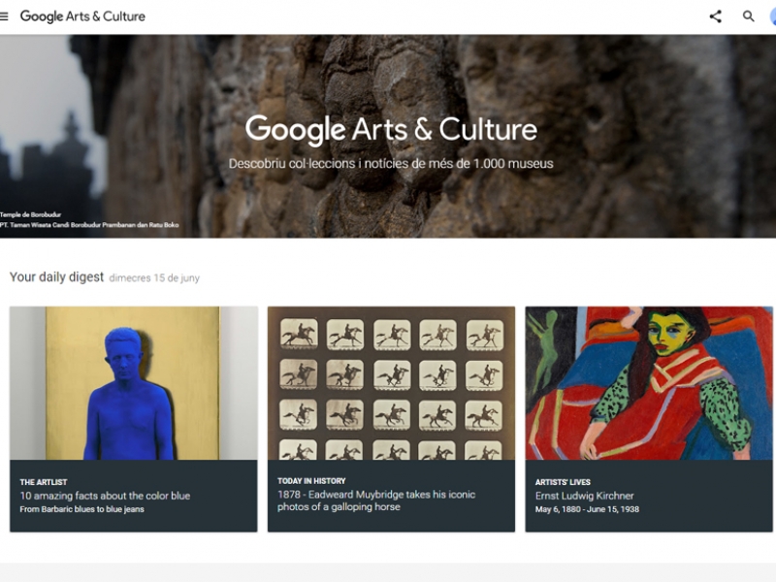776x582 pixels.
Task: Open Ernst Ludwig Kirchner artist page
Action: 585,496
